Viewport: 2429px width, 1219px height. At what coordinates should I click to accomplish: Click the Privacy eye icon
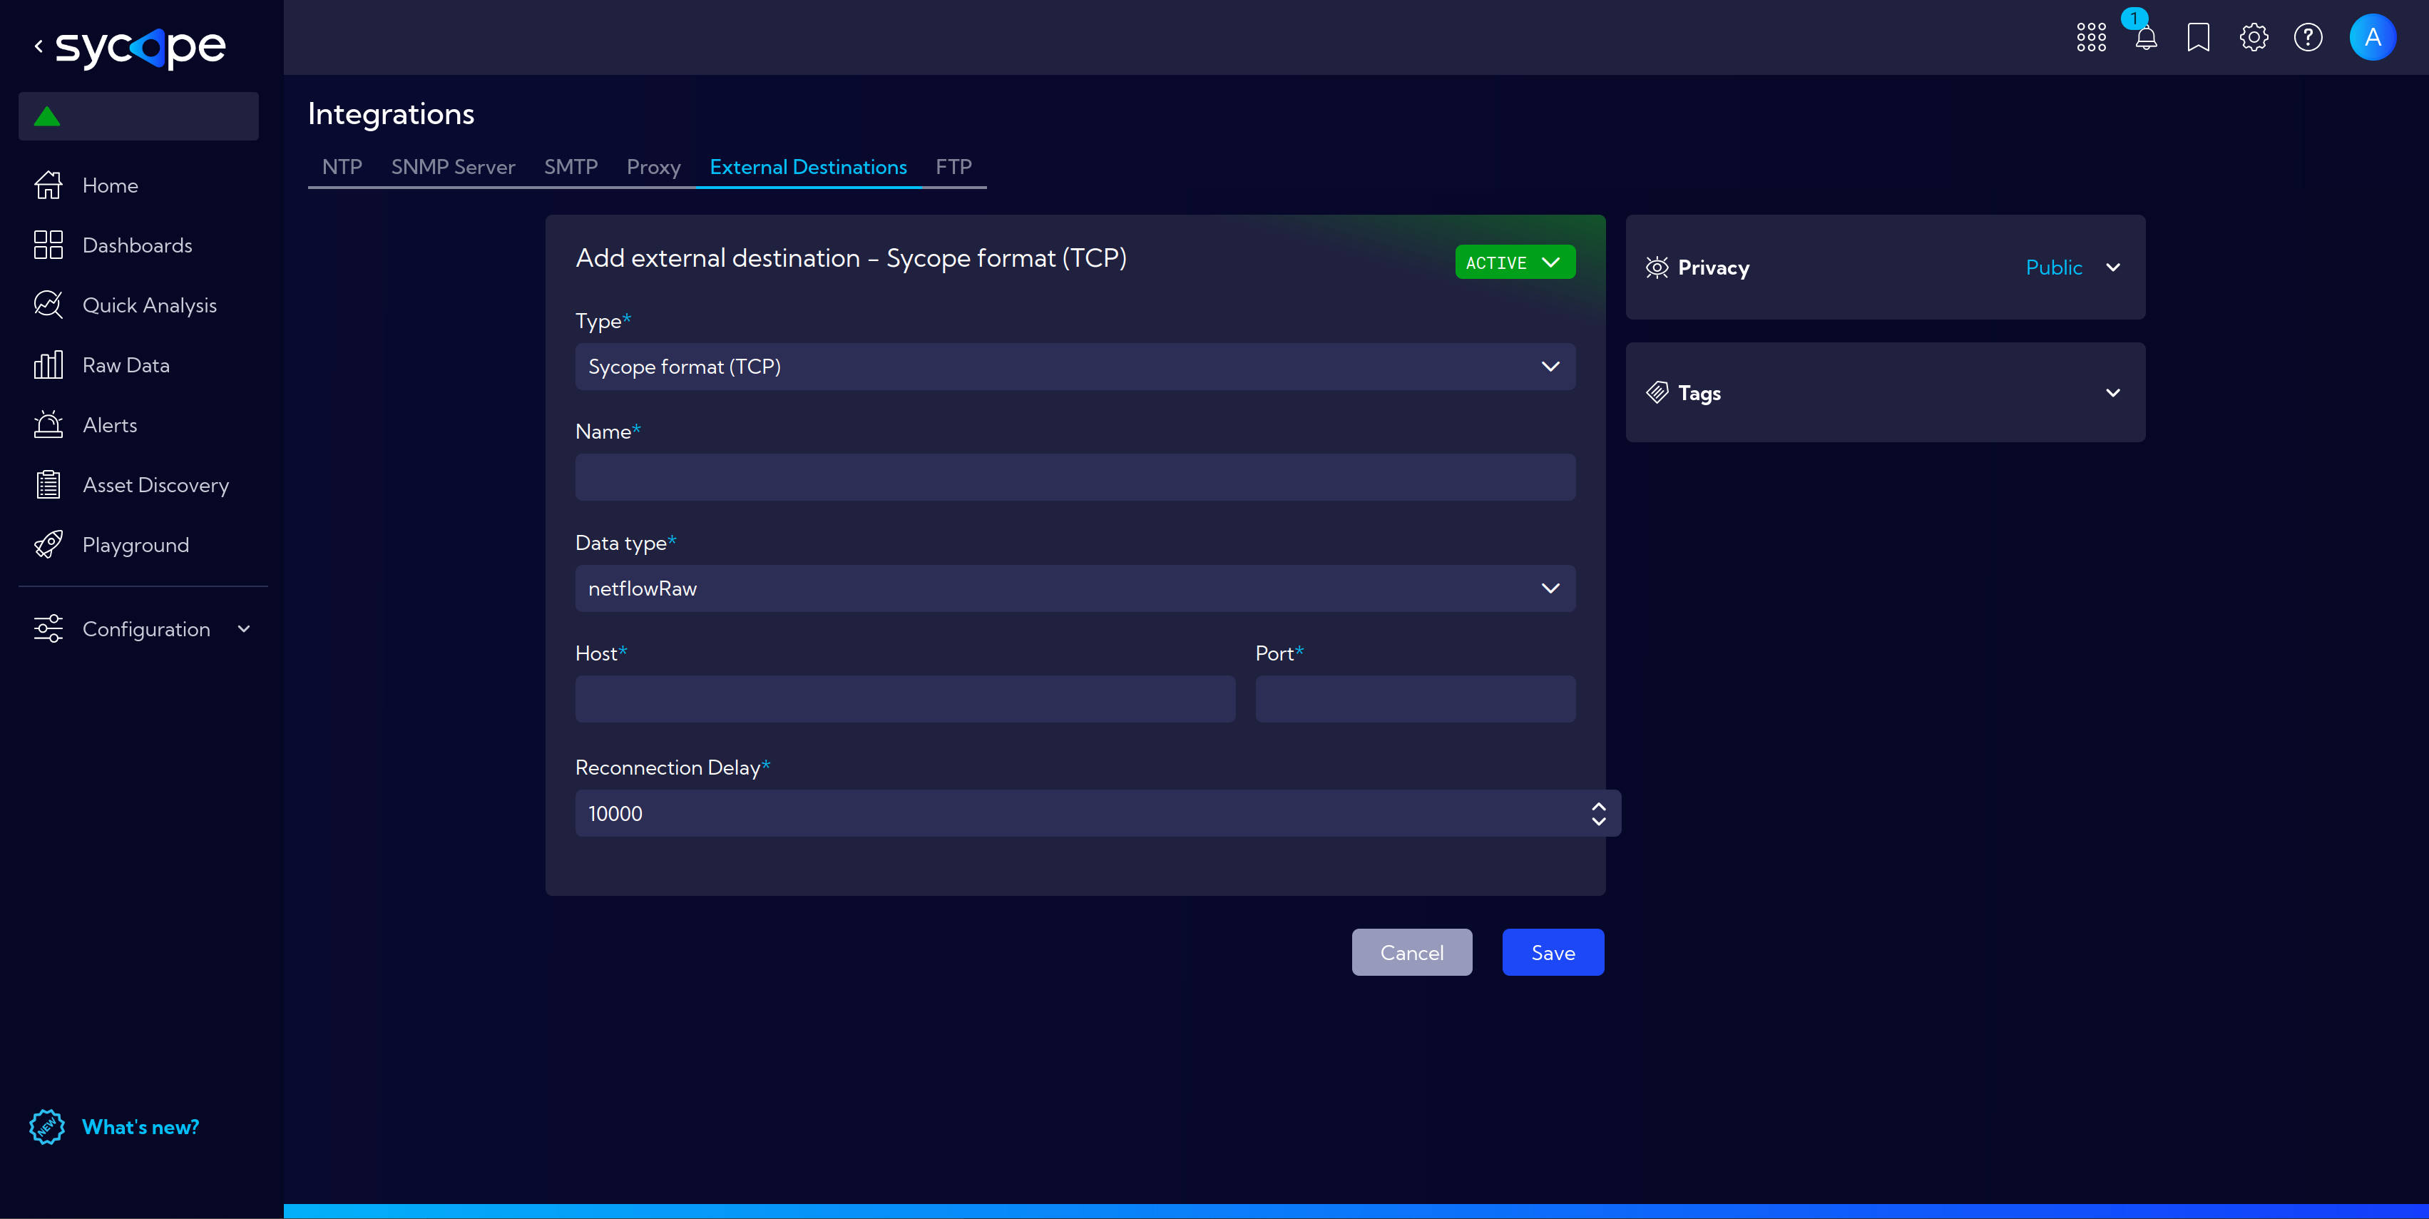1657,267
